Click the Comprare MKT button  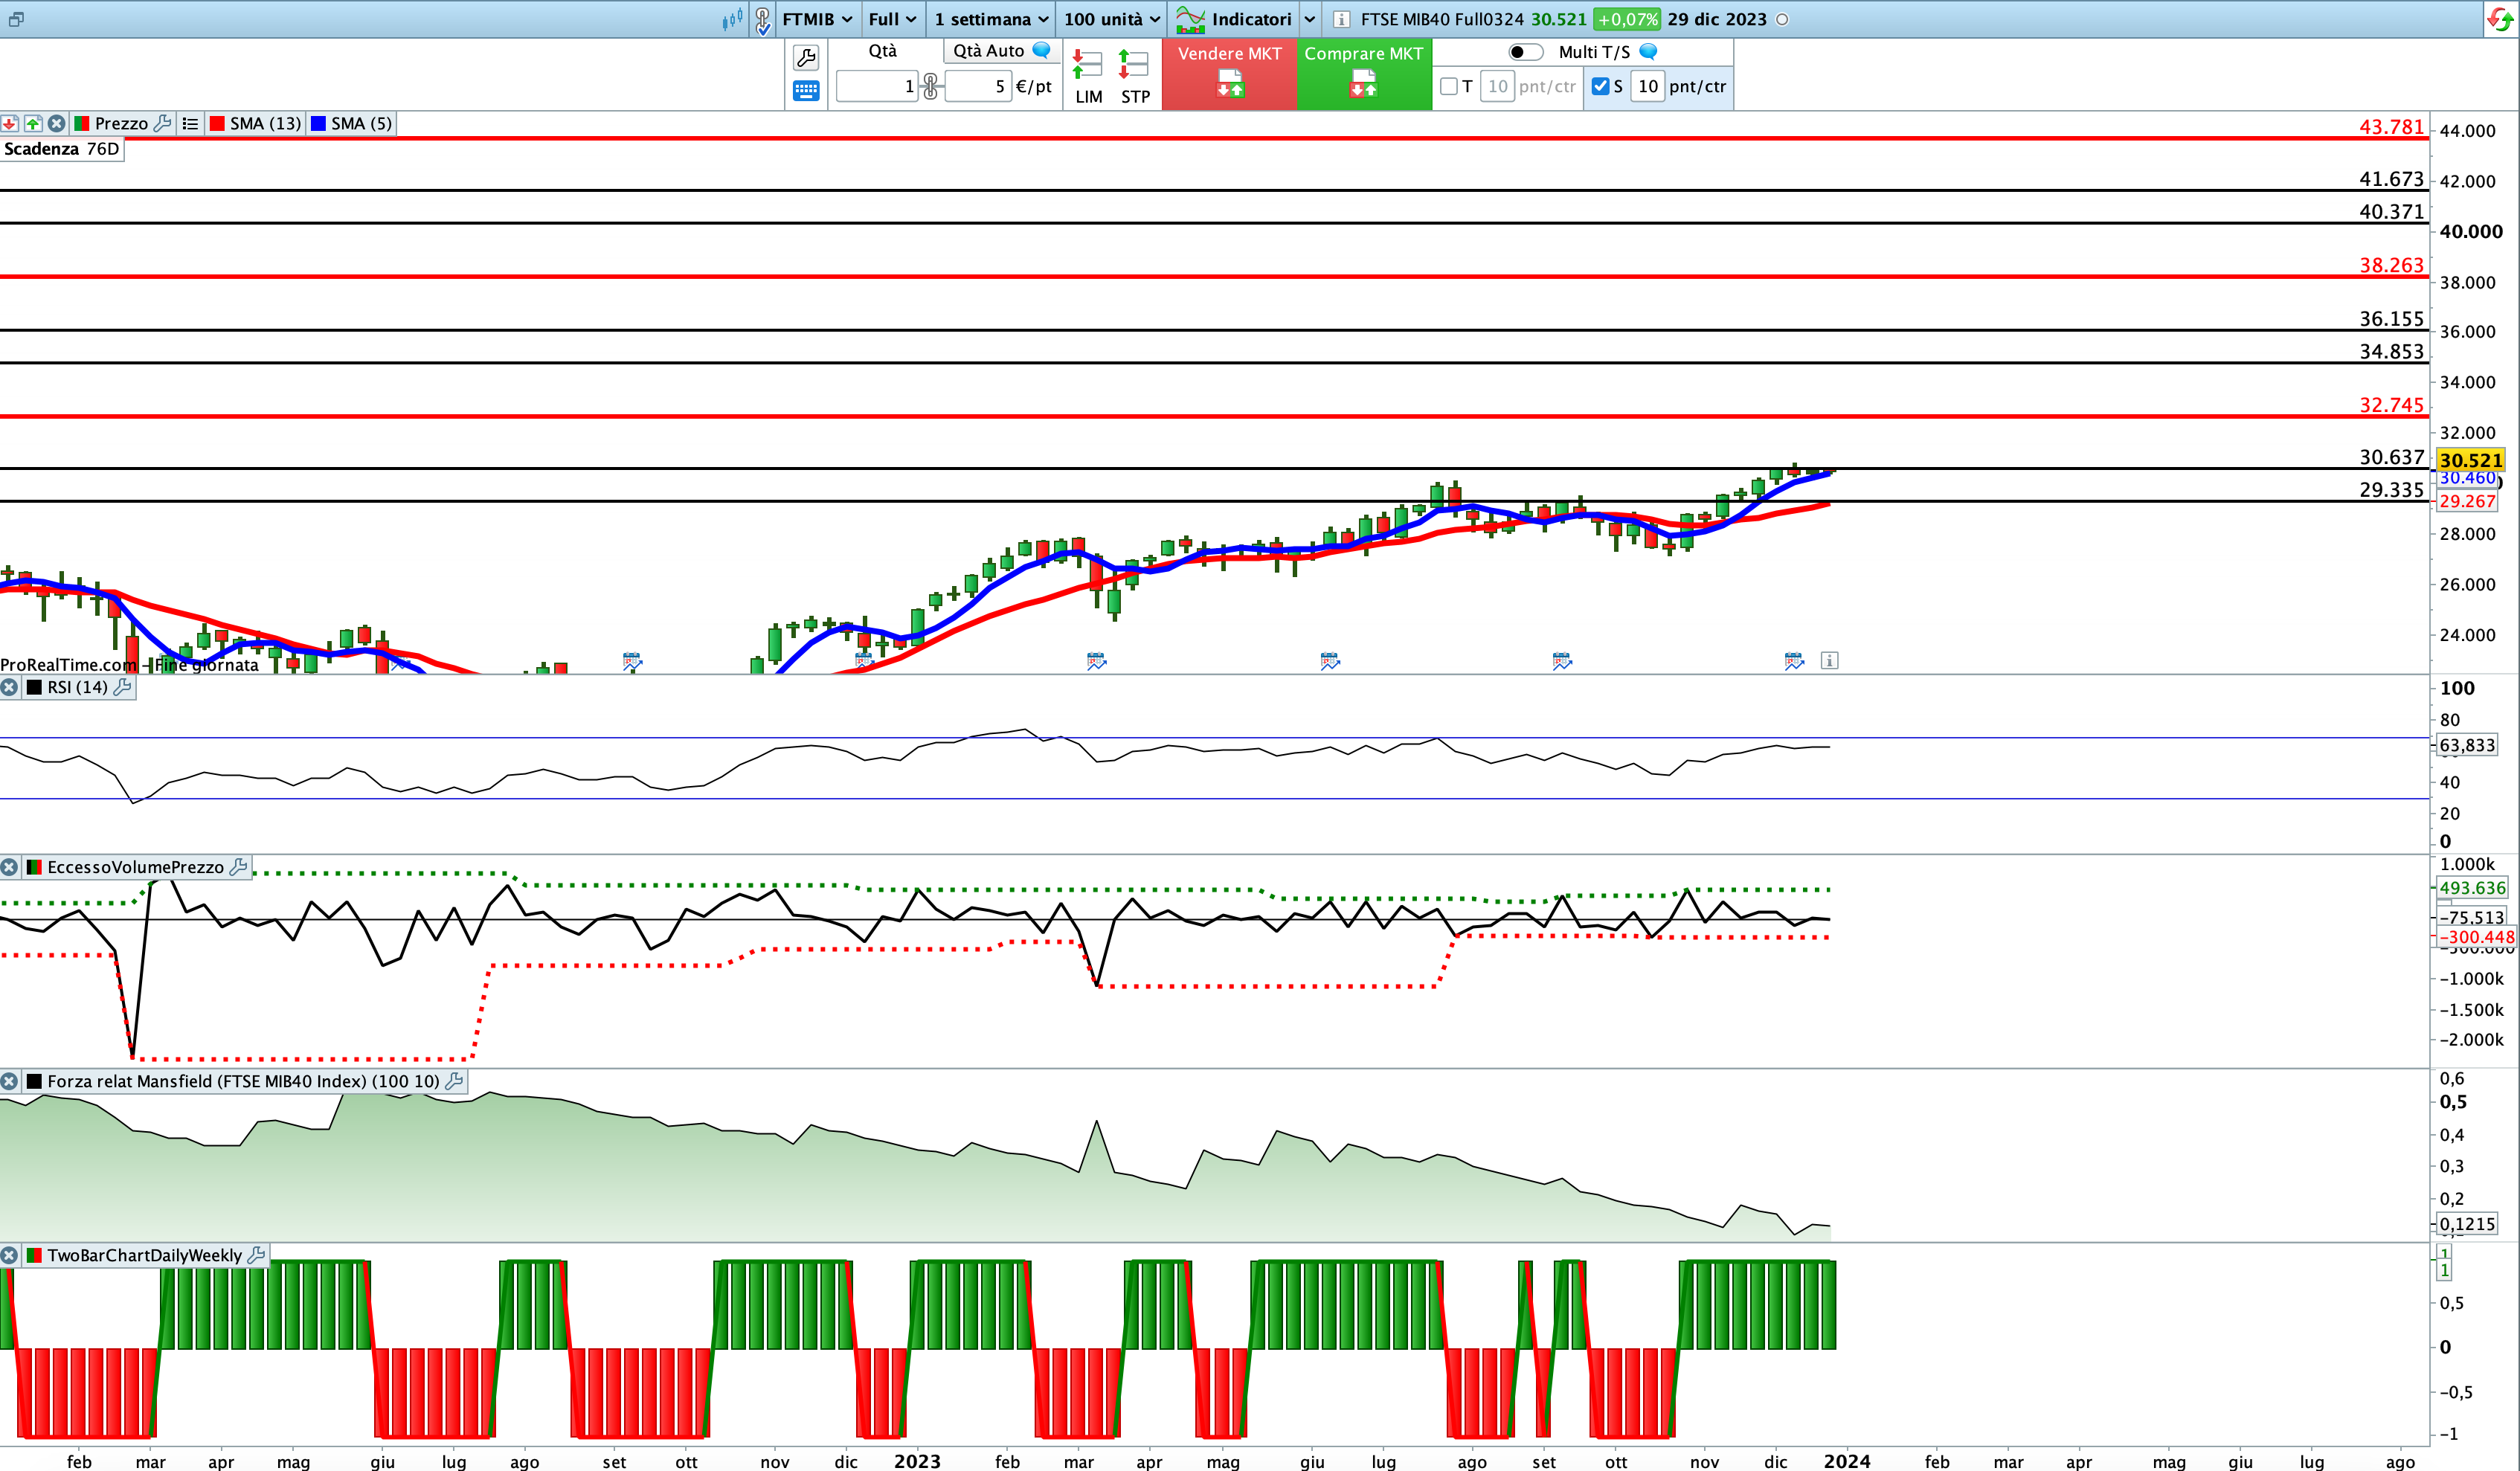(1364, 74)
